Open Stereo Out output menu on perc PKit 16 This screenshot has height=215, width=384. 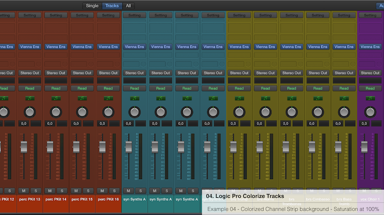[108, 73]
